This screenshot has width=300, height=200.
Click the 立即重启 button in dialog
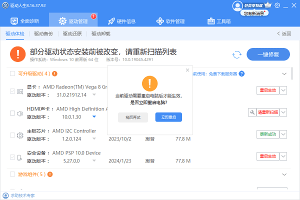pyautogui.click(x=168, y=117)
